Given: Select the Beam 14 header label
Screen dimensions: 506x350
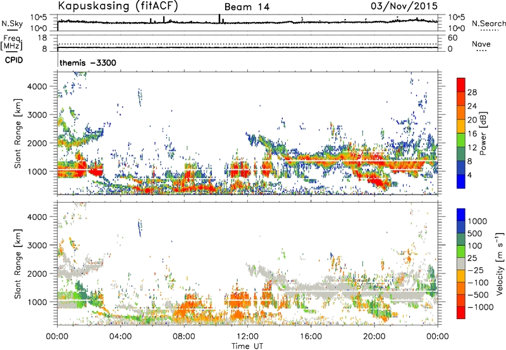Looking at the screenshot, I should click(x=247, y=7).
